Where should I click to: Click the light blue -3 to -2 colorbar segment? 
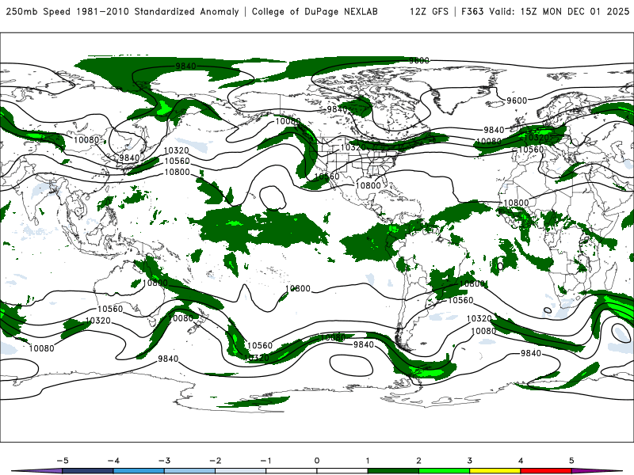click(189, 471)
